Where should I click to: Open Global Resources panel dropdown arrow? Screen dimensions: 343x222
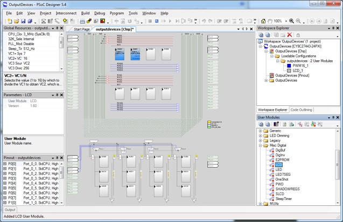pos(53,28)
